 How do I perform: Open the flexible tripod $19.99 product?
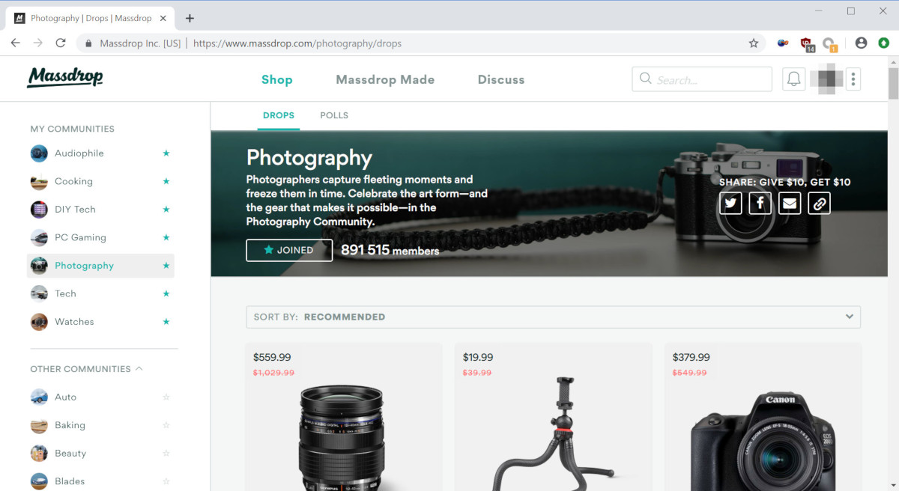553,417
